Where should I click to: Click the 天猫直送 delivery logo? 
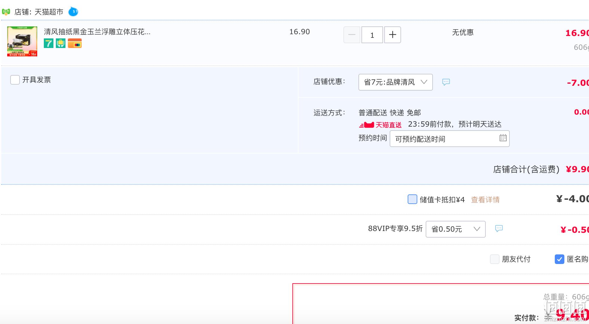[380, 125]
